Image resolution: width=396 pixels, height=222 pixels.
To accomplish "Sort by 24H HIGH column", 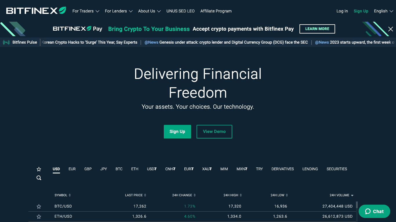I will [x=232, y=195].
